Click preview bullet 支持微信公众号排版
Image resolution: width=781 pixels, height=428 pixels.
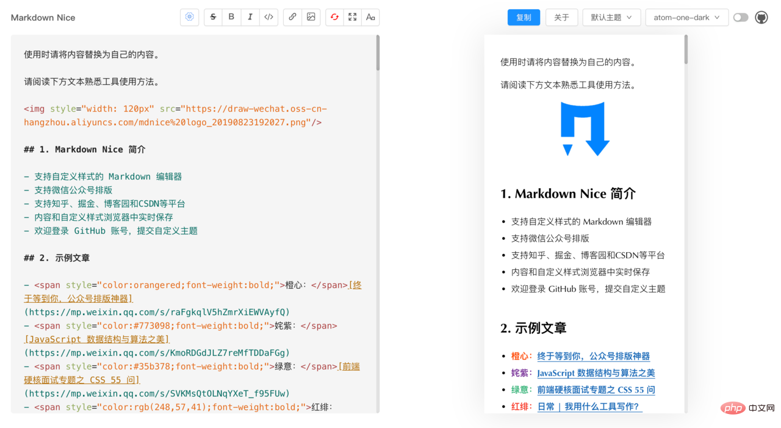[550, 239]
